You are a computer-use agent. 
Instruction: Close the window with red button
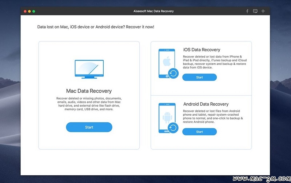pos(25,11)
